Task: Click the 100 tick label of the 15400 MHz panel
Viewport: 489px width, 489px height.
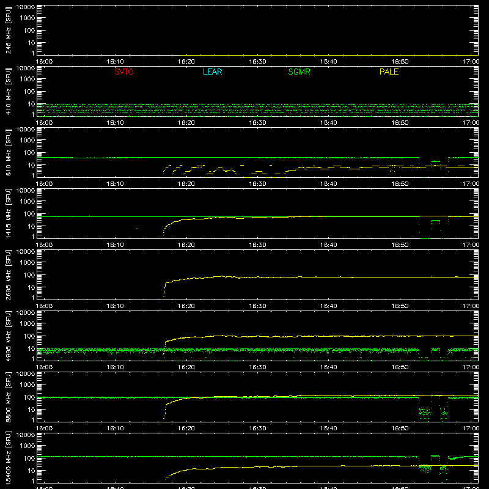Action: (29, 458)
